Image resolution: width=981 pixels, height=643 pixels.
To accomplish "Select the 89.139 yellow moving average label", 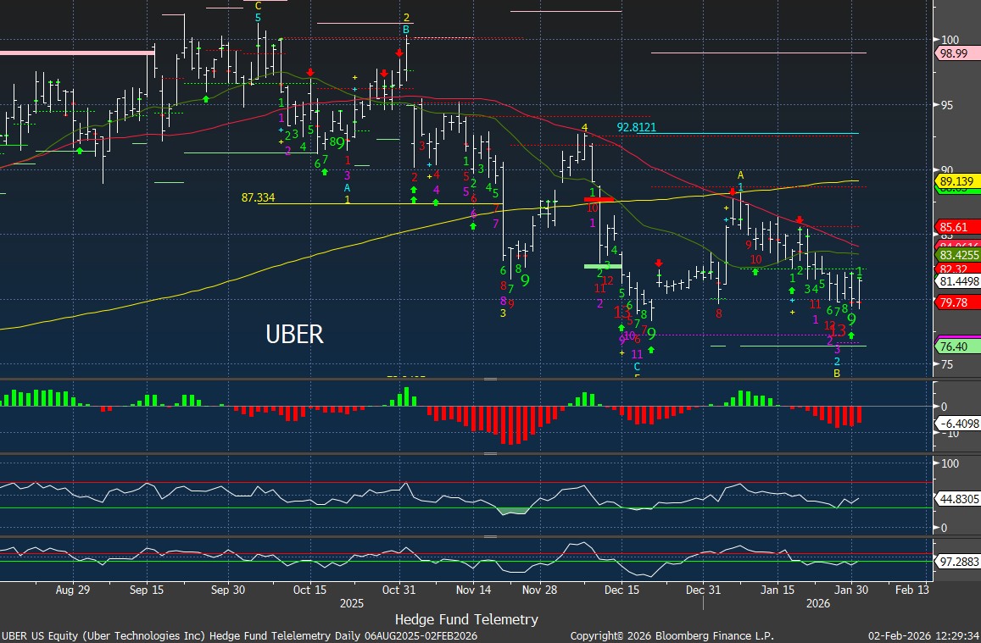I will tap(956, 181).
